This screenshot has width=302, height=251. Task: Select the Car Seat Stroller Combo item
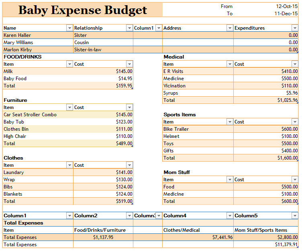click(38, 115)
